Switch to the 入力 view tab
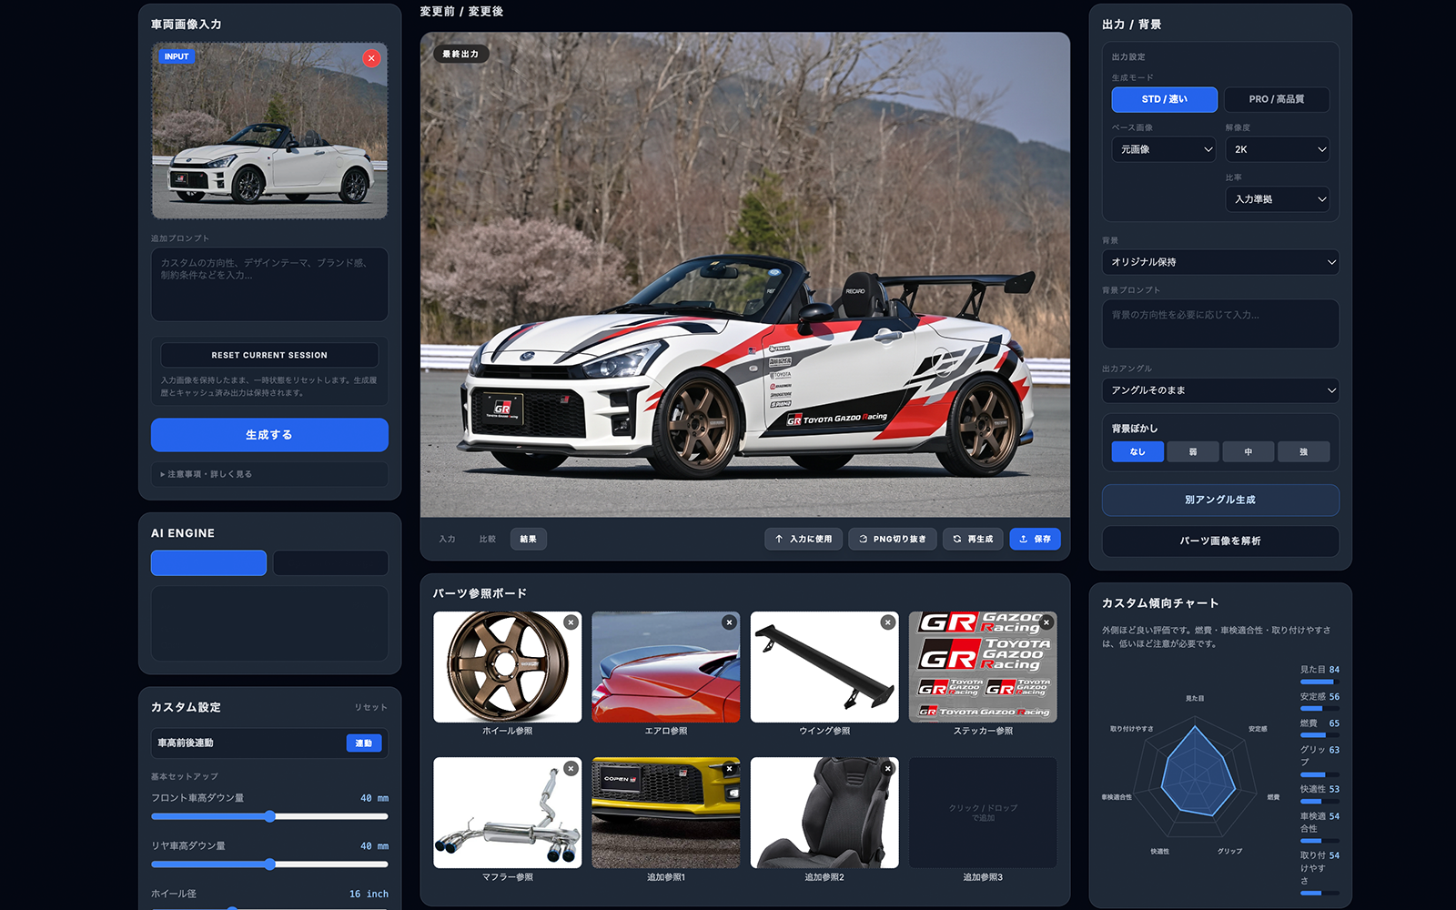The height and width of the screenshot is (910, 1456). 447,539
